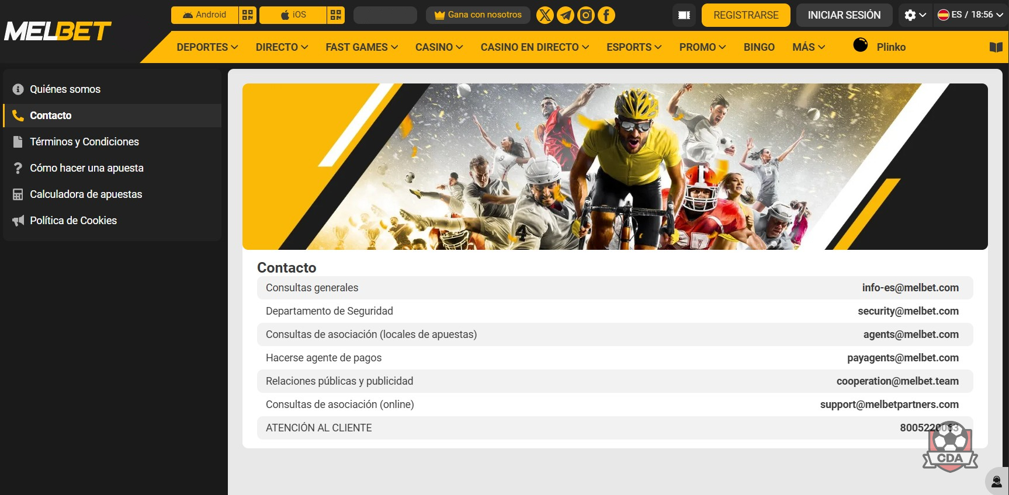Expand the CASINO EN DIRECTO menu
This screenshot has height=495, width=1009.
(534, 47)
